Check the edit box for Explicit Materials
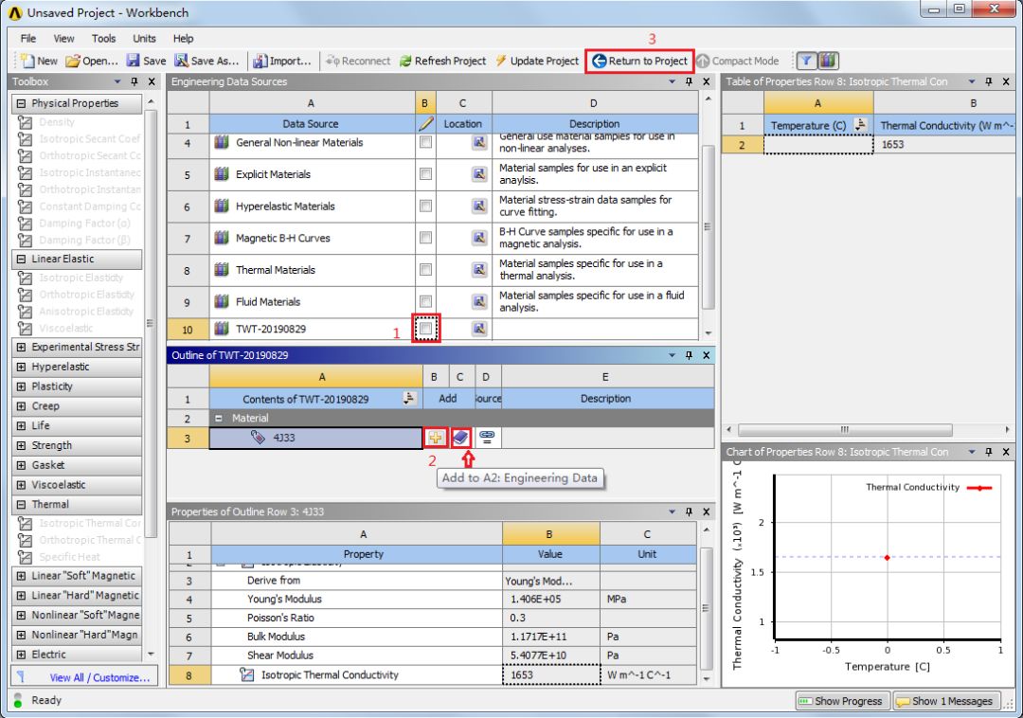 pos(425,174)
